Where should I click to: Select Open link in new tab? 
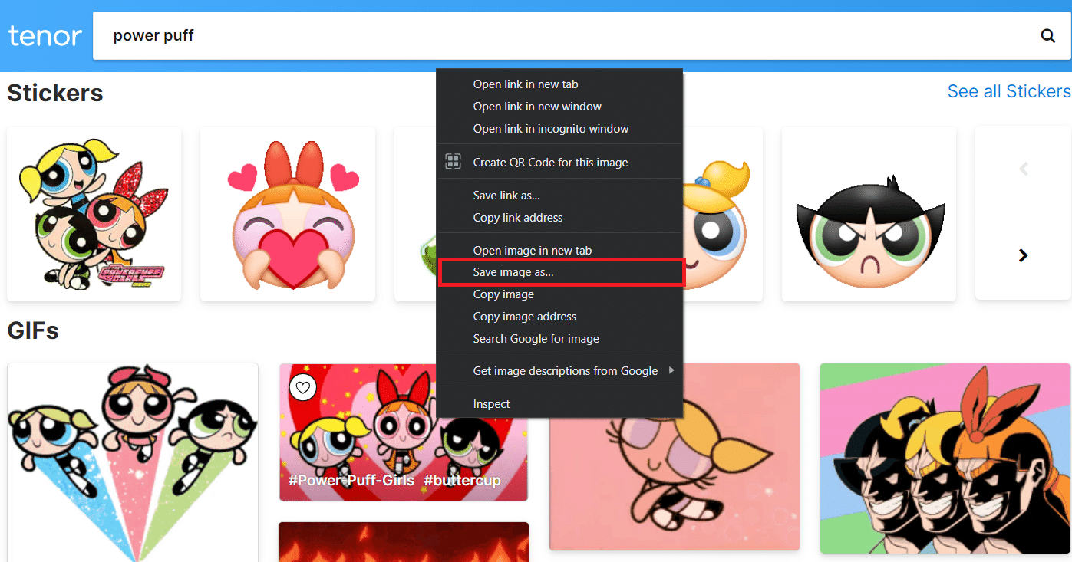(559, 84)
